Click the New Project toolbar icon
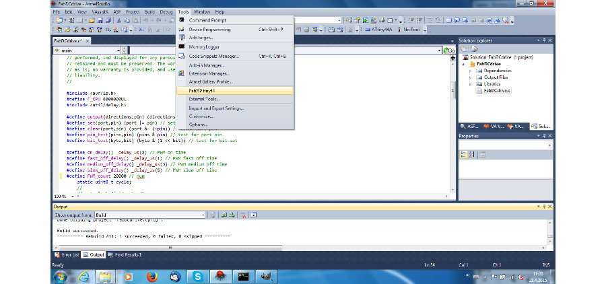 pyautogui.click(x=59, y=20)
